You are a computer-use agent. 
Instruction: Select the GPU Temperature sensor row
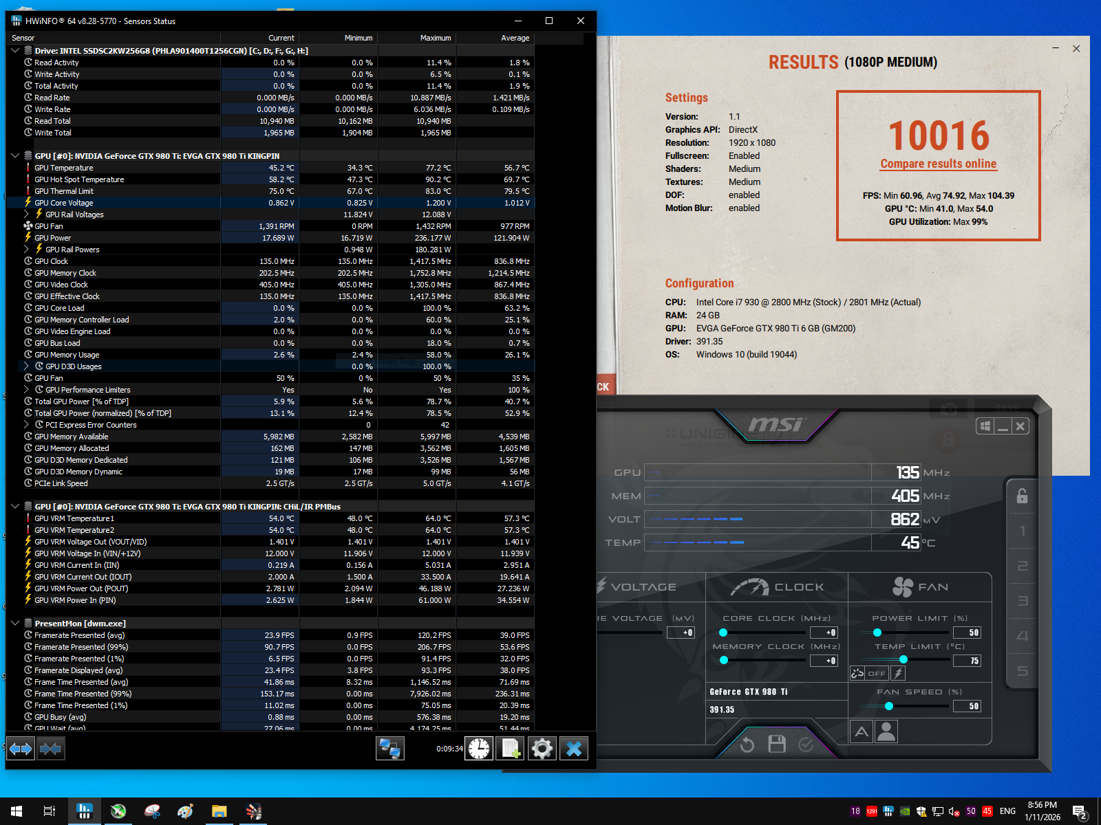270,168
